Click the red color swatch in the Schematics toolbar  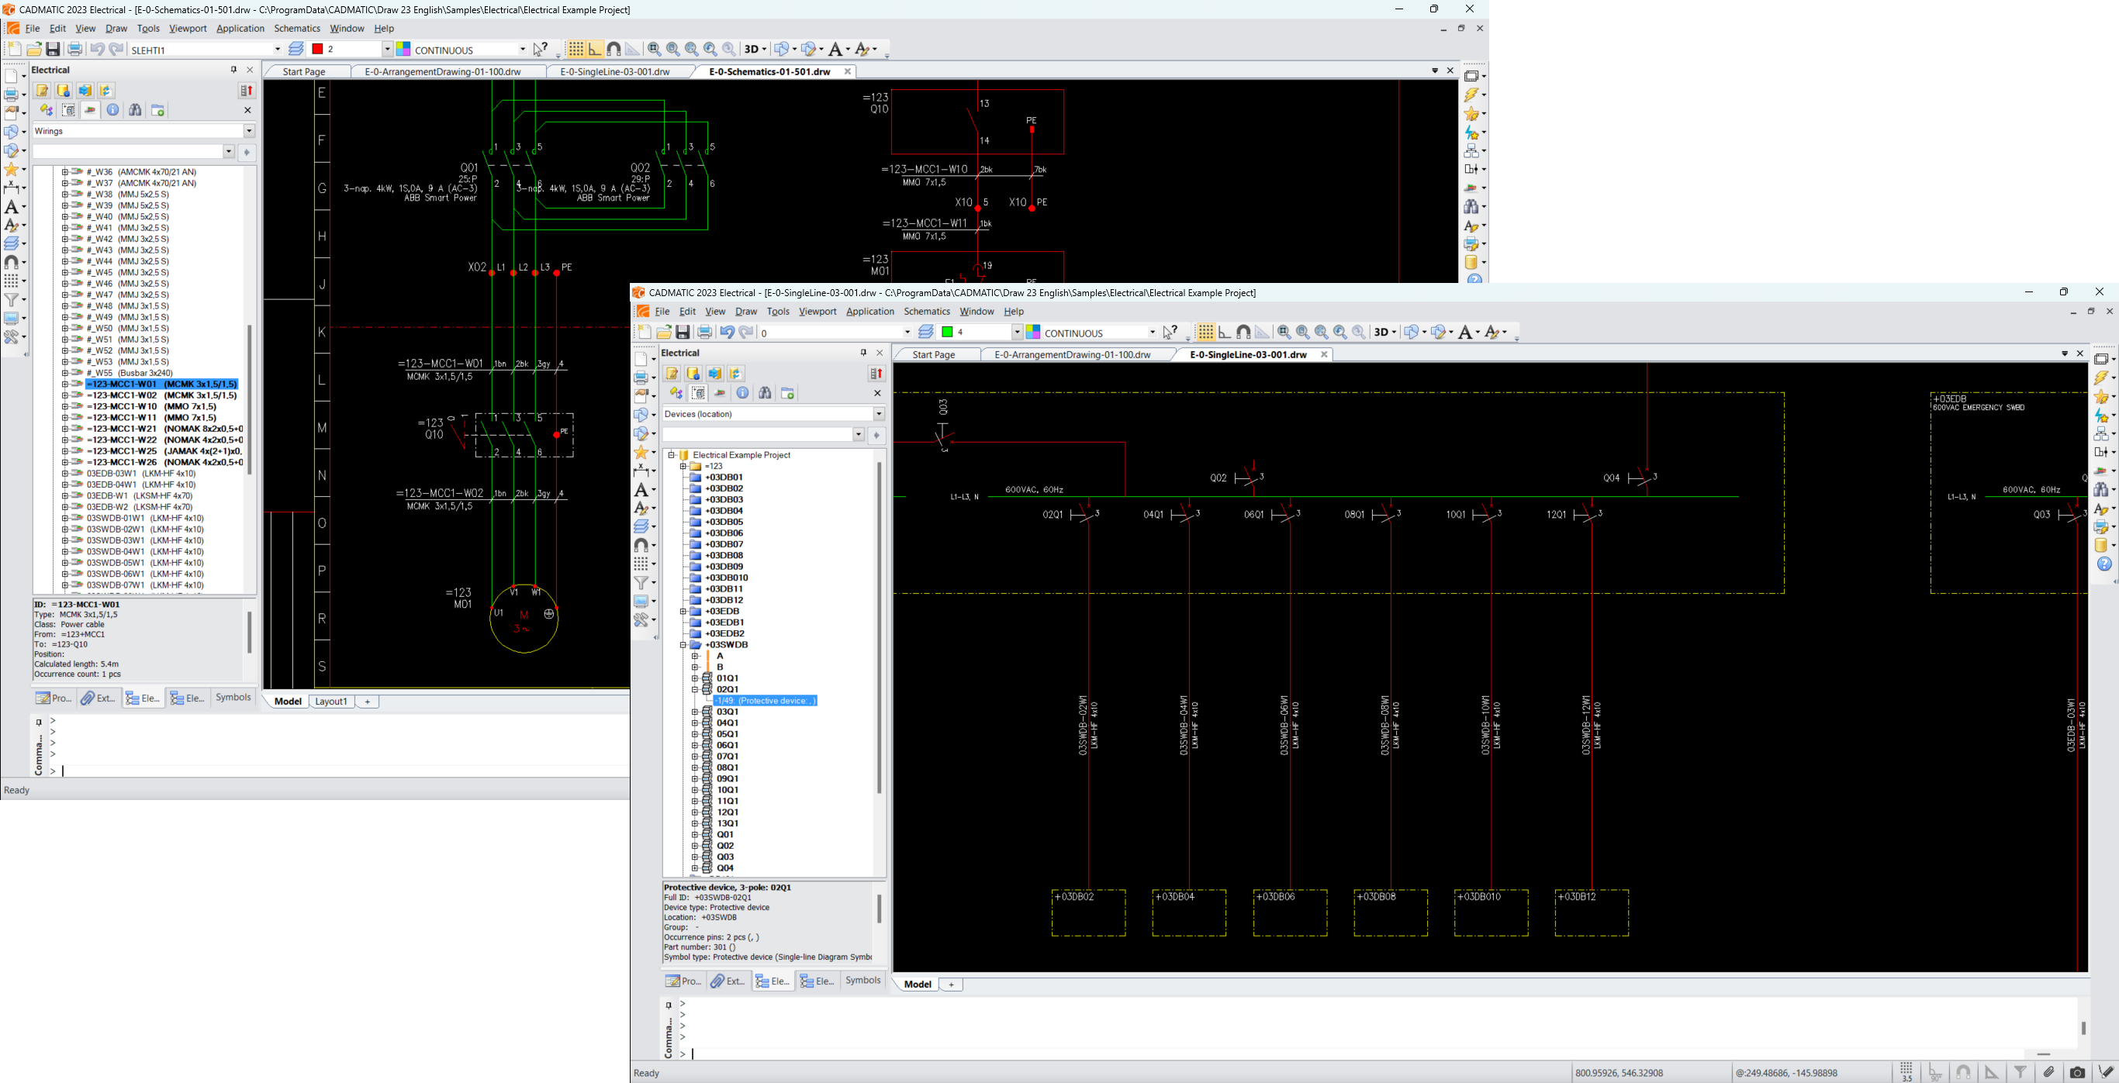[x=317, y=50]
